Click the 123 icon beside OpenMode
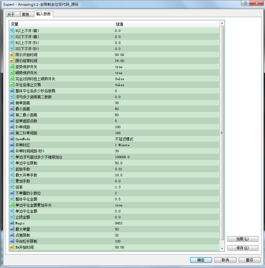Viewport: 265px width, 268px height. coord(12,139)
